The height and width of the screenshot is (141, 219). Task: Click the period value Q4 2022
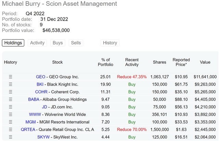pyautogui.click(x=35, y=14)
